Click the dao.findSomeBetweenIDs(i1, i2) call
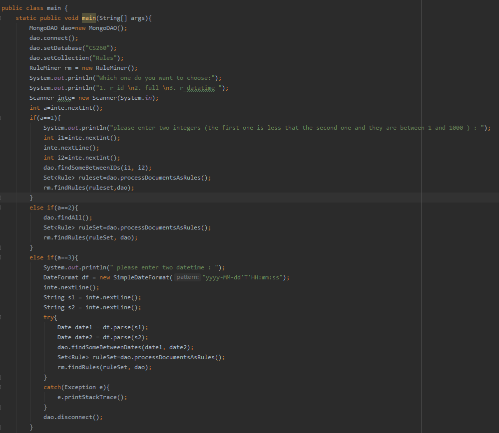Viewport: 499px width, 433px height. pos(97,168)
